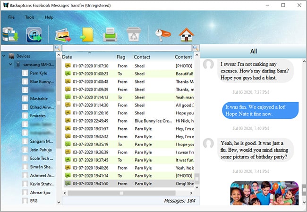Select Pam Kyle in the contacts tree
This screenshot has height=212, width=307.
38,73
